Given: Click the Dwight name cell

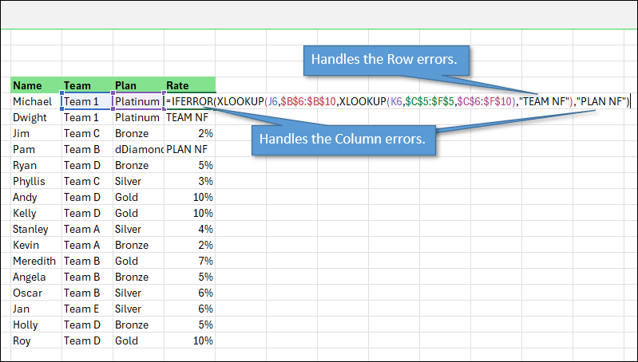Looking at the screenshot, I should [35, 117].
